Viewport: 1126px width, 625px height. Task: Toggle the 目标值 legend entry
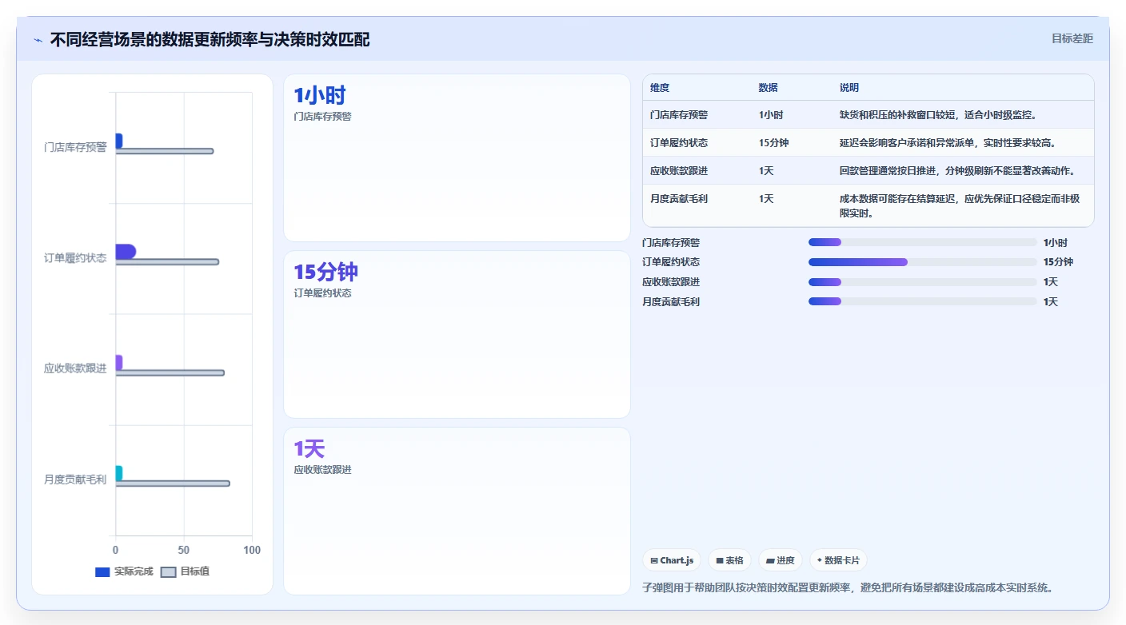tap(185, 571)
